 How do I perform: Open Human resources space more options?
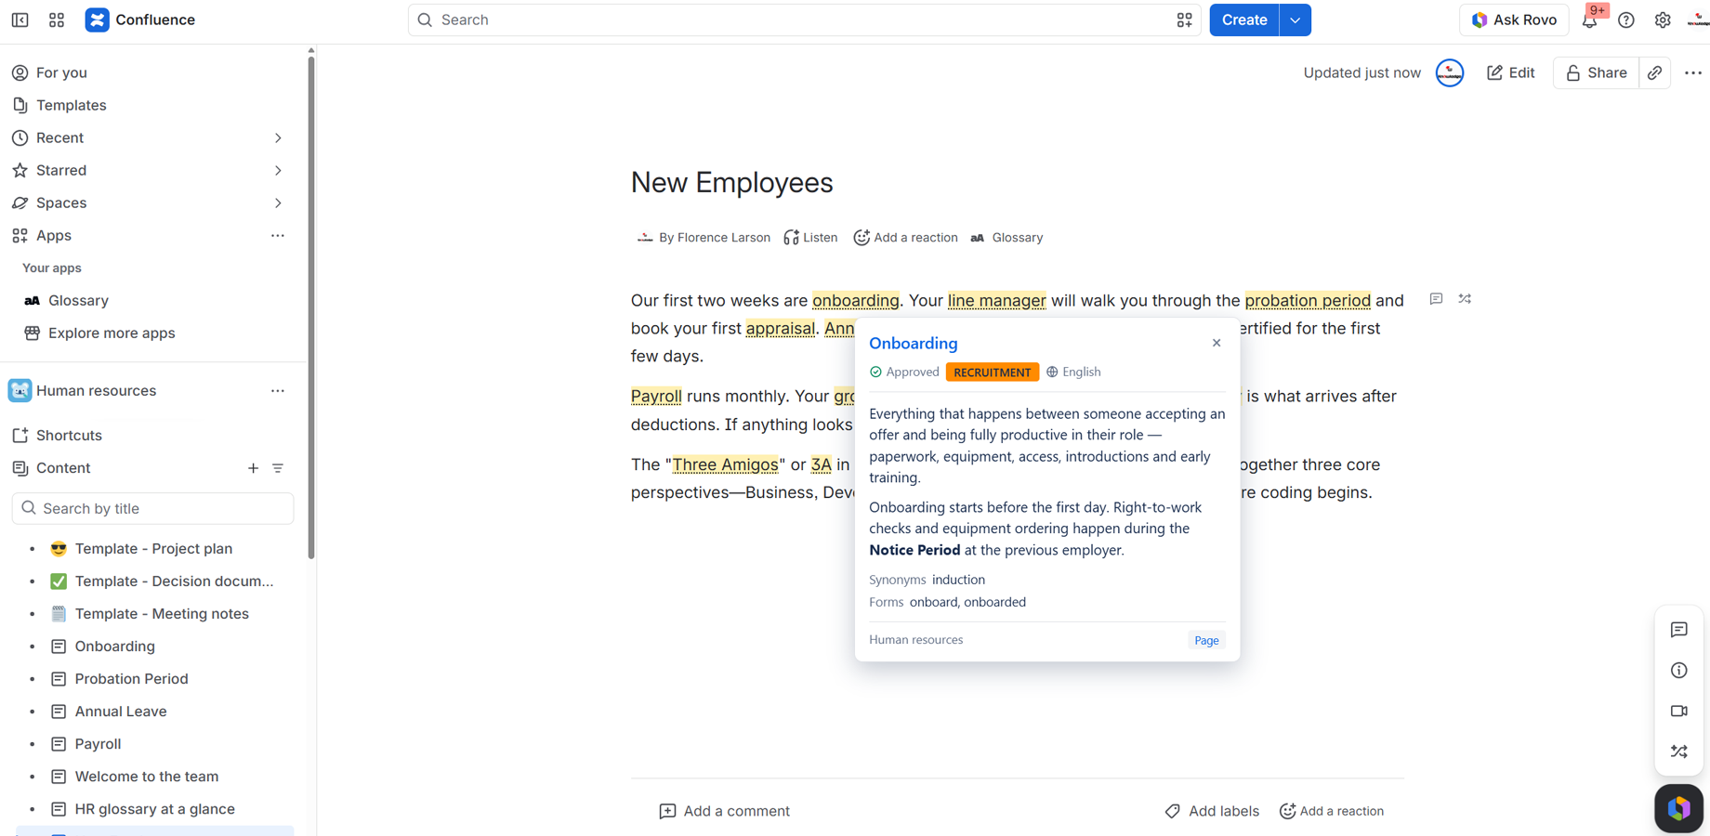click(x=278, y=391)
